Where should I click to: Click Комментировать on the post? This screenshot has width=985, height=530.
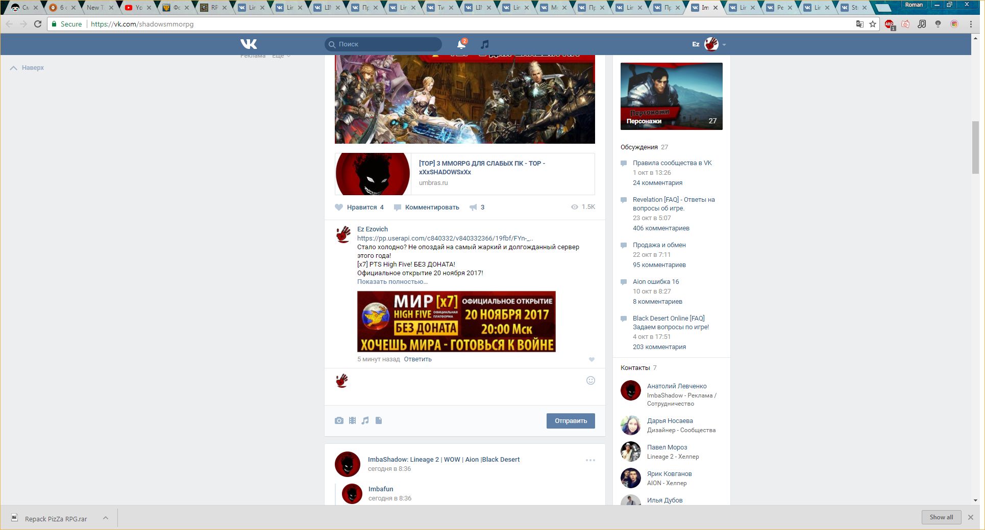pos(427,207)
